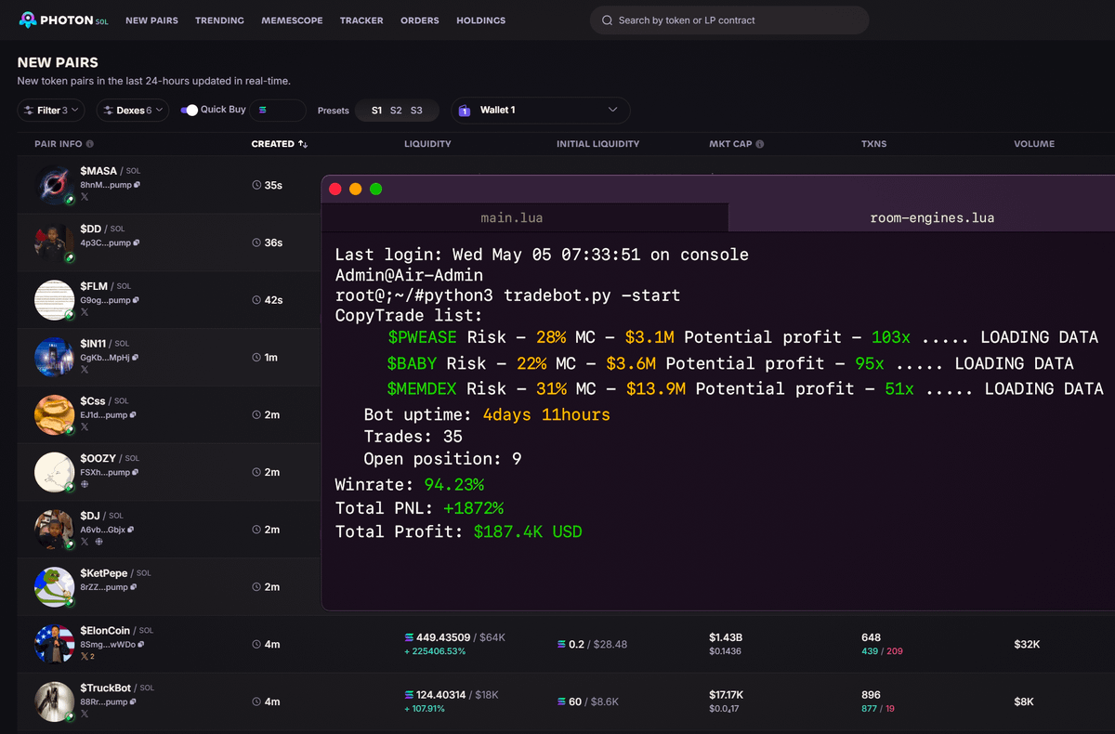Click the Created column sort arrows

(x=303, y=144)
